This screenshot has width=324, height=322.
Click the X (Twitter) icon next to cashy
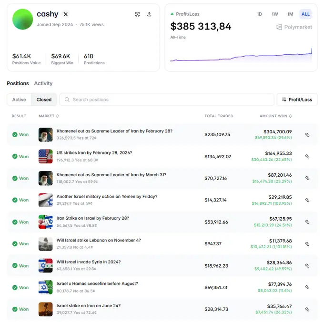coord(65,14)
